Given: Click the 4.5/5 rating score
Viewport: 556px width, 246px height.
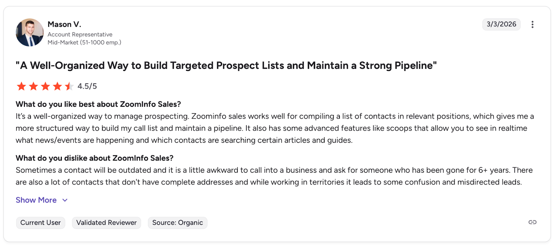Looking at the screenshot, I should click(x=87, y=86).
